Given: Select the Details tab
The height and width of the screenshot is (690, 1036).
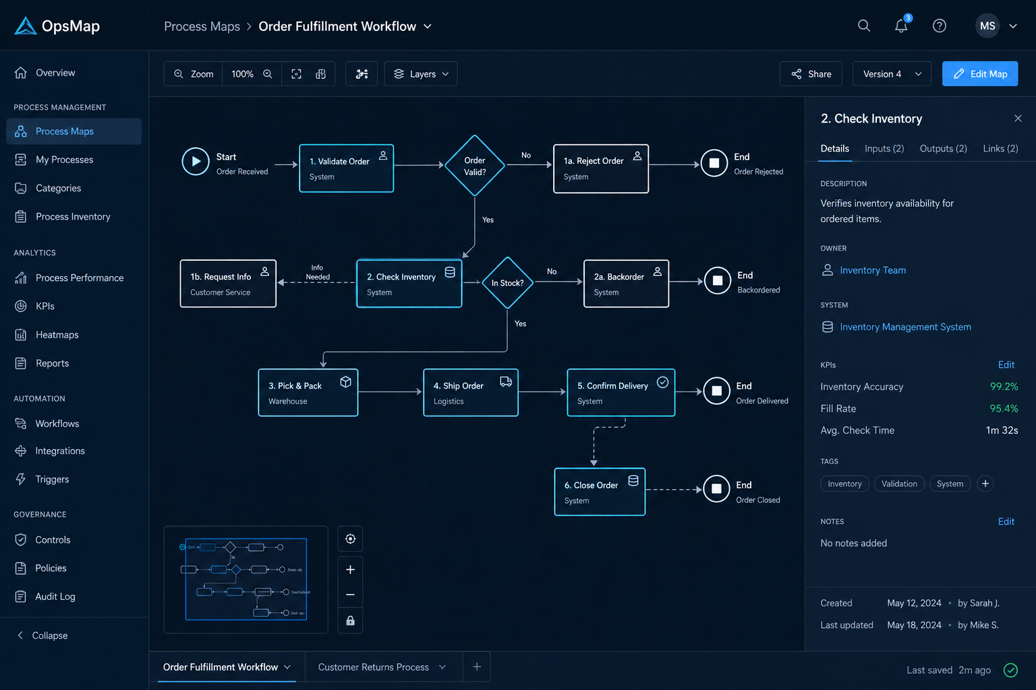Looking at the screenshot, I should click(834, 148).
